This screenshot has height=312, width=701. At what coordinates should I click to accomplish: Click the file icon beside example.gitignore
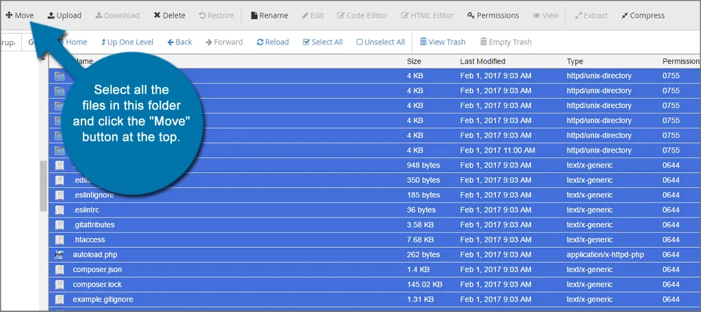pyautogui.click(x=60, y=300)
